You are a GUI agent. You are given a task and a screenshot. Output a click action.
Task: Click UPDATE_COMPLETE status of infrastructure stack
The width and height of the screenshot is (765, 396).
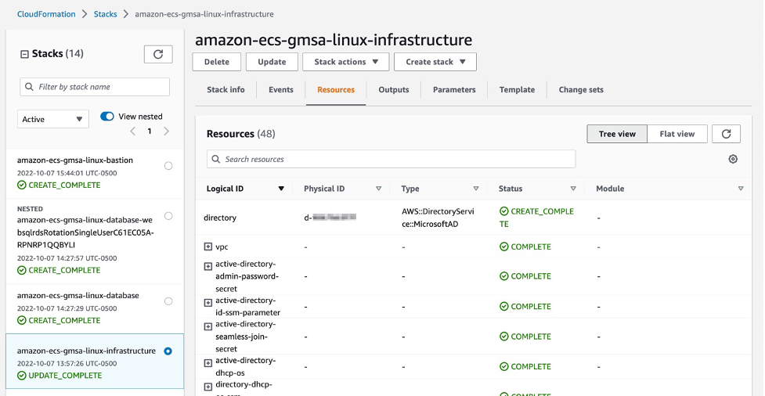click(x=60, y=376)
